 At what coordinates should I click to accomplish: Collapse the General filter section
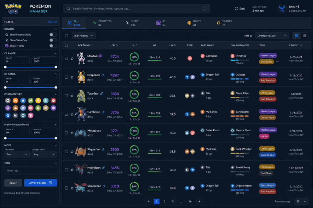56,29
